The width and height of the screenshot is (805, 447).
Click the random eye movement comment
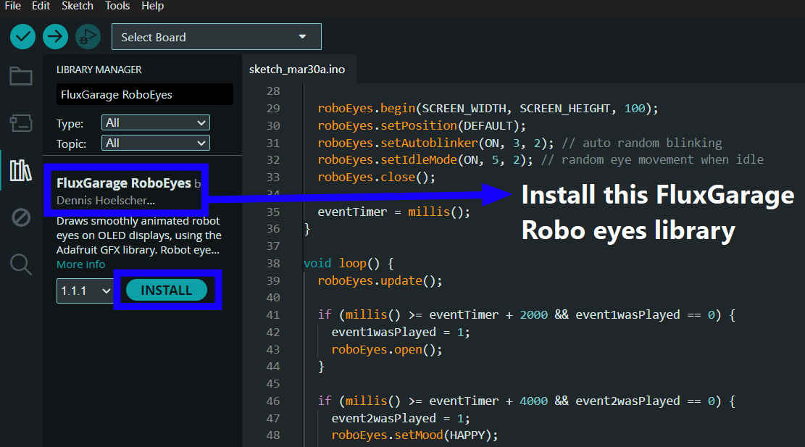pyautogui.click(x=652, y=160)
